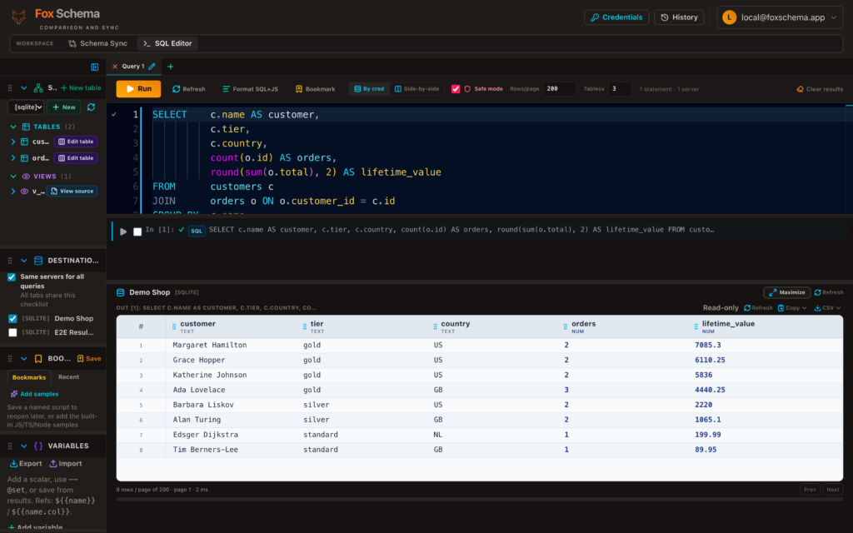Open the local@foxschema.app account dropdown

tap(780, 17)
